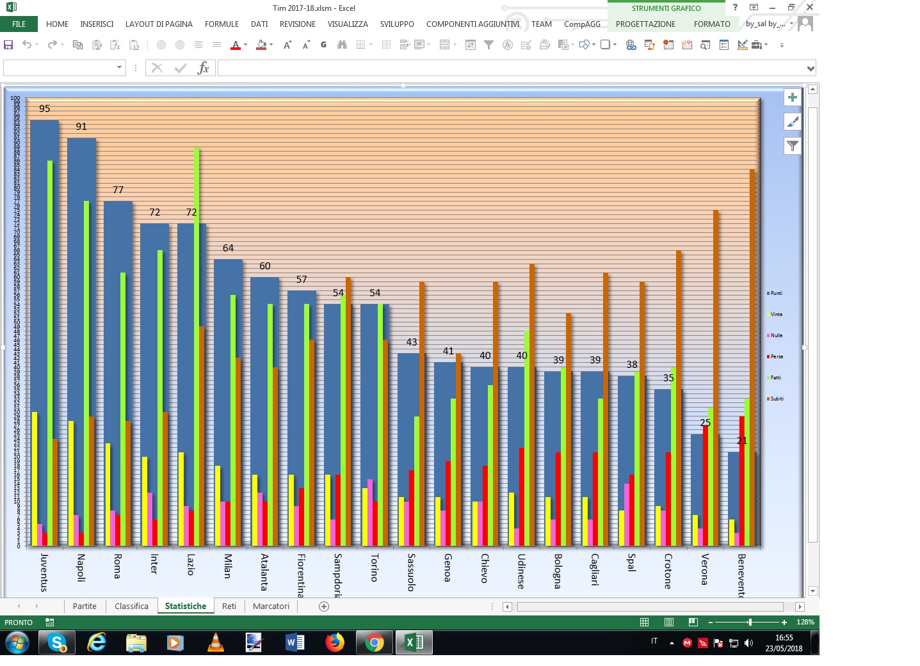This screenshot has width=920, height=666.
Task: Select the Punti legend entry
Action: pyautogui.click(x=775, y=293)
